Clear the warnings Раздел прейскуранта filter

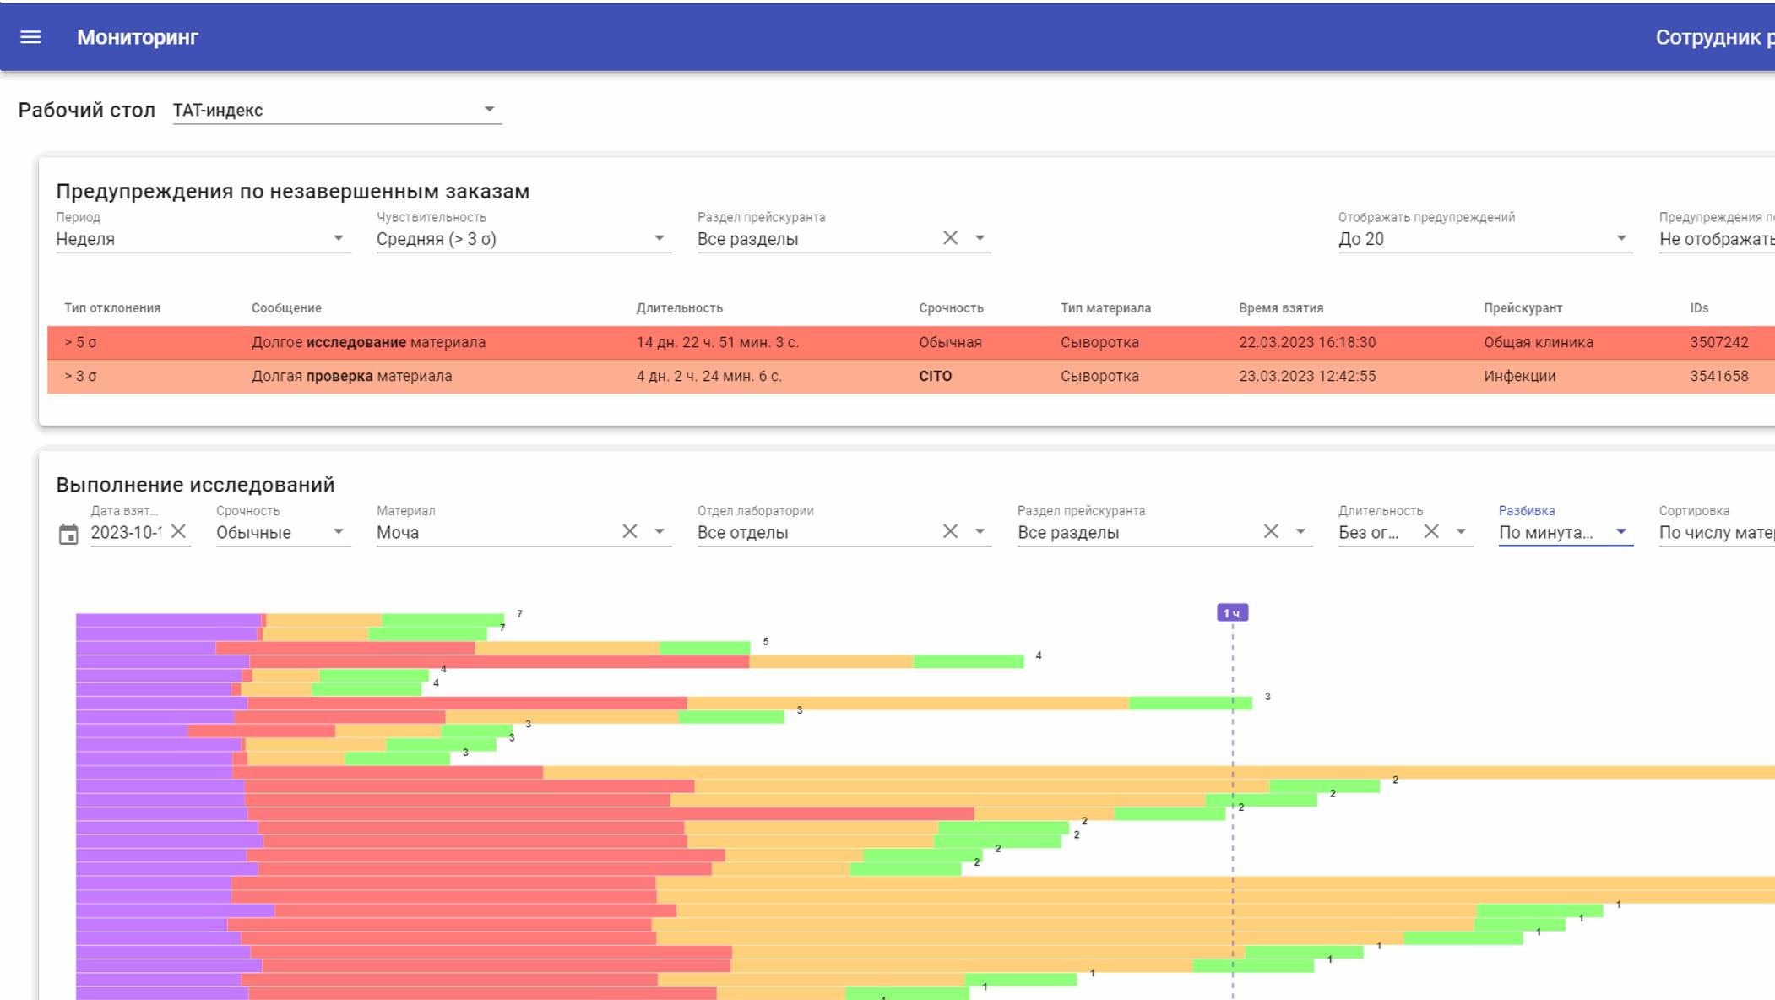click(x=950, y=238)
